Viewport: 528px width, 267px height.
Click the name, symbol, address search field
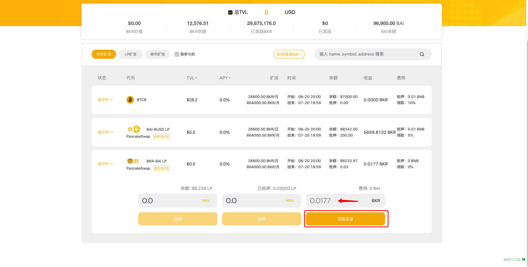pyautogui.click(x=366, y=54)
